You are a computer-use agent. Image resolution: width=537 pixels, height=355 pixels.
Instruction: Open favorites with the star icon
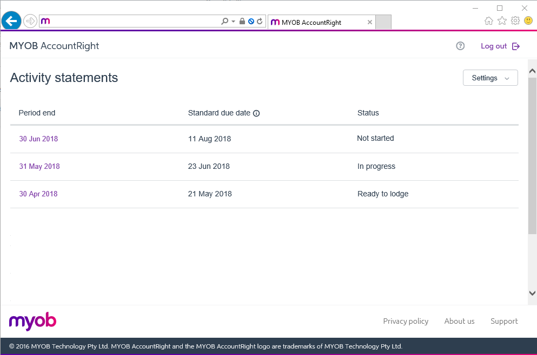[x=502, y=21]
